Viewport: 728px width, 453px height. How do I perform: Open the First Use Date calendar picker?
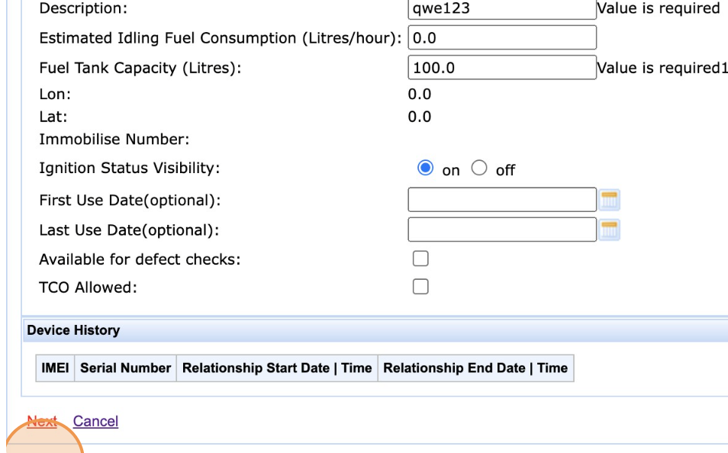pos(609,200)
